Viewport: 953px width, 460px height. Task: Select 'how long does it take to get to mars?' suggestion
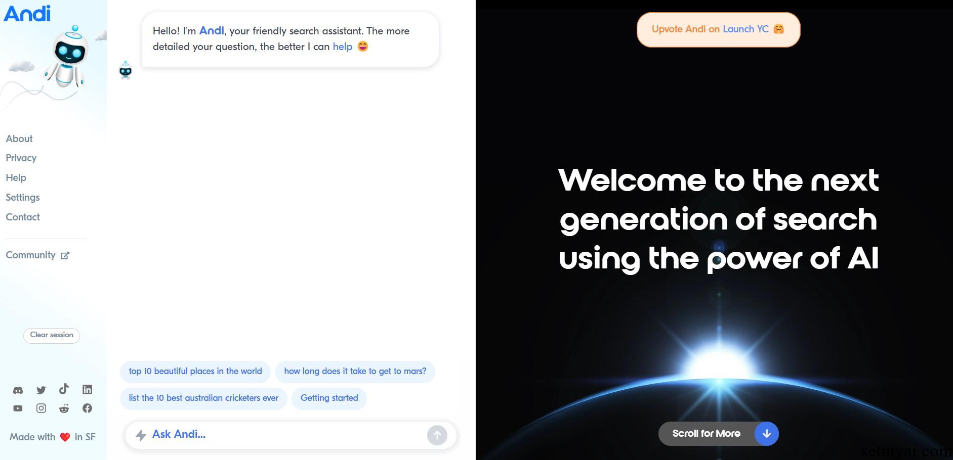click(355, 372)
